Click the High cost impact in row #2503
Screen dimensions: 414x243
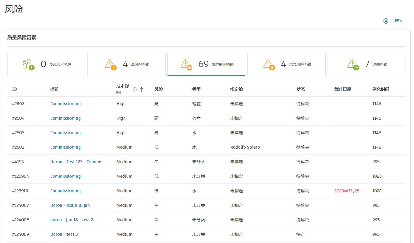(x=121, y=104)
